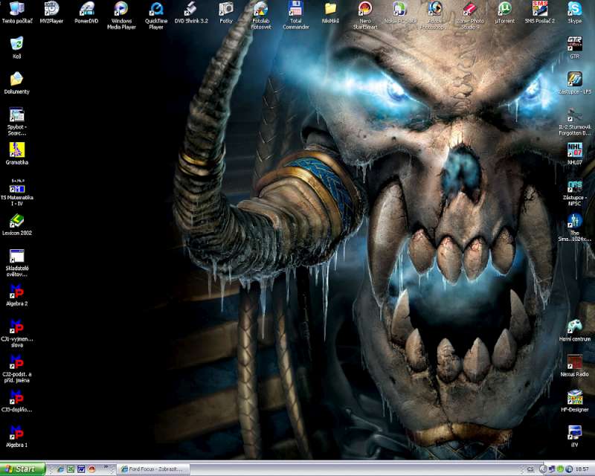Viewport: 595px width, 476px height.
Task: Launch Total Commander from the desktop
Action: pos(295,10)
